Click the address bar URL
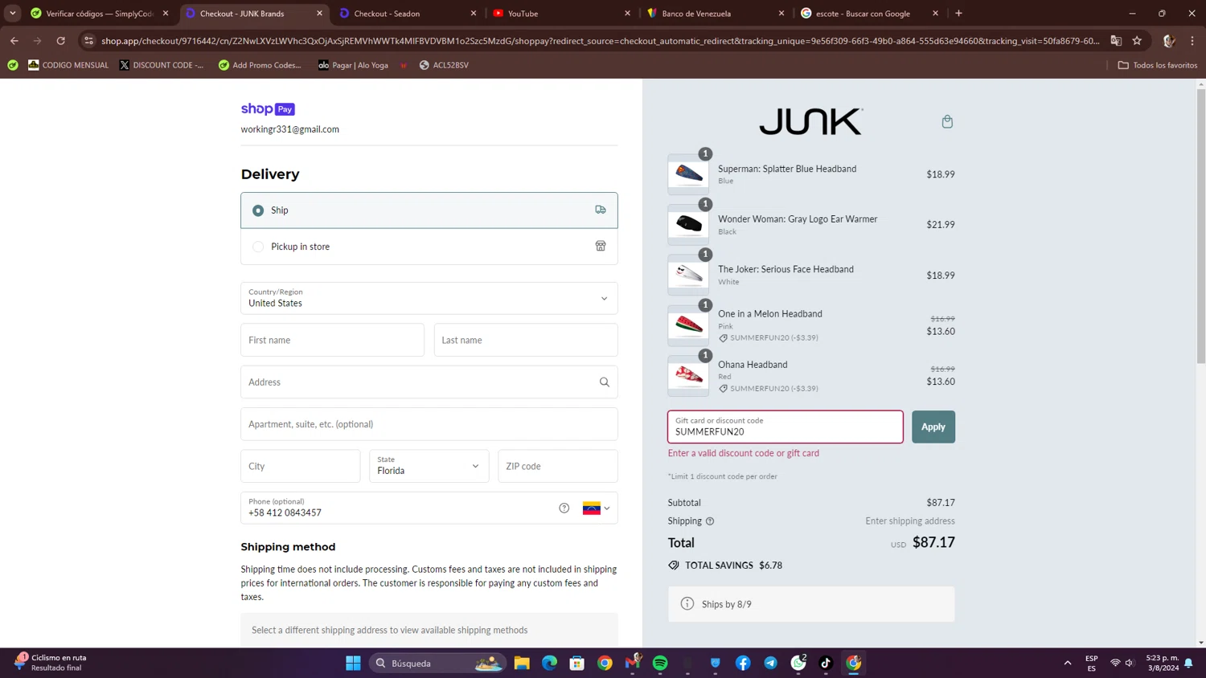Image resolution: width=1206 pixels, height=678 pixels. pos(600,41)
